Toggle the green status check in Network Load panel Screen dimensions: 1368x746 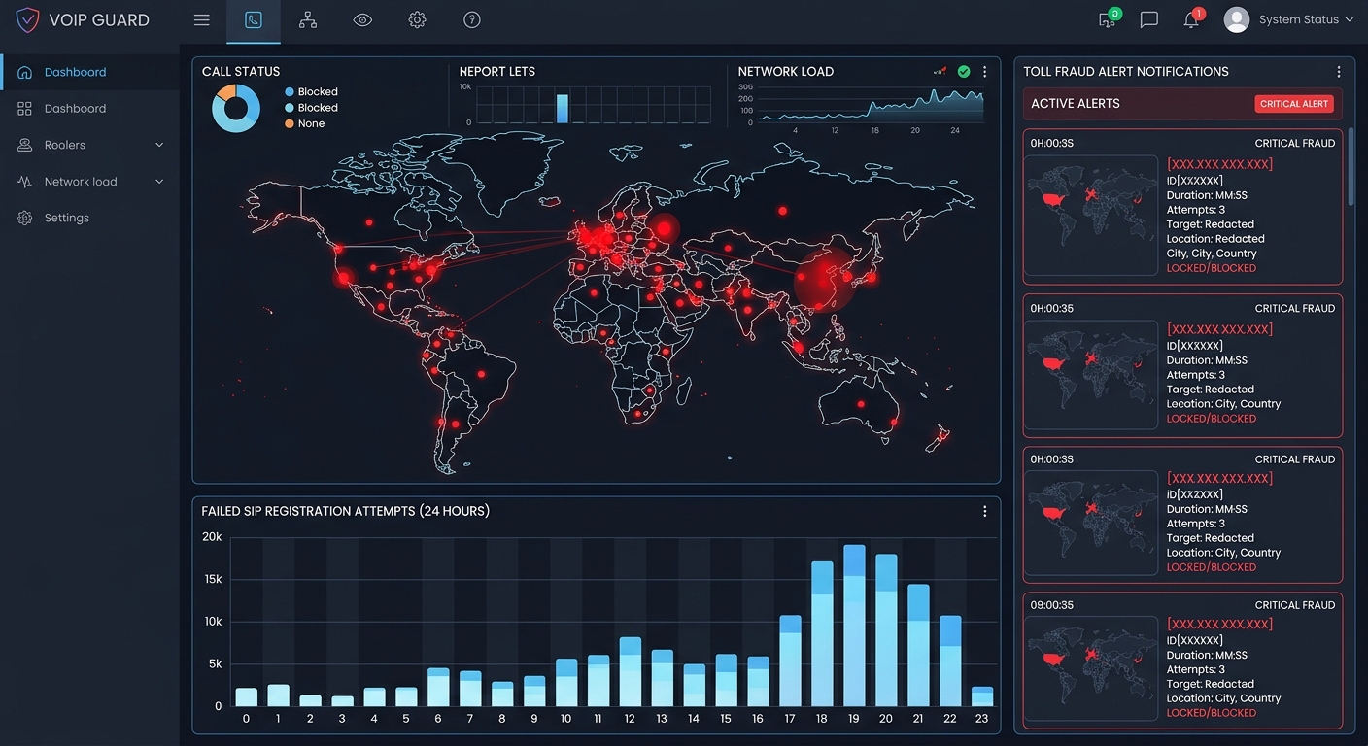(x=963, y=71)
